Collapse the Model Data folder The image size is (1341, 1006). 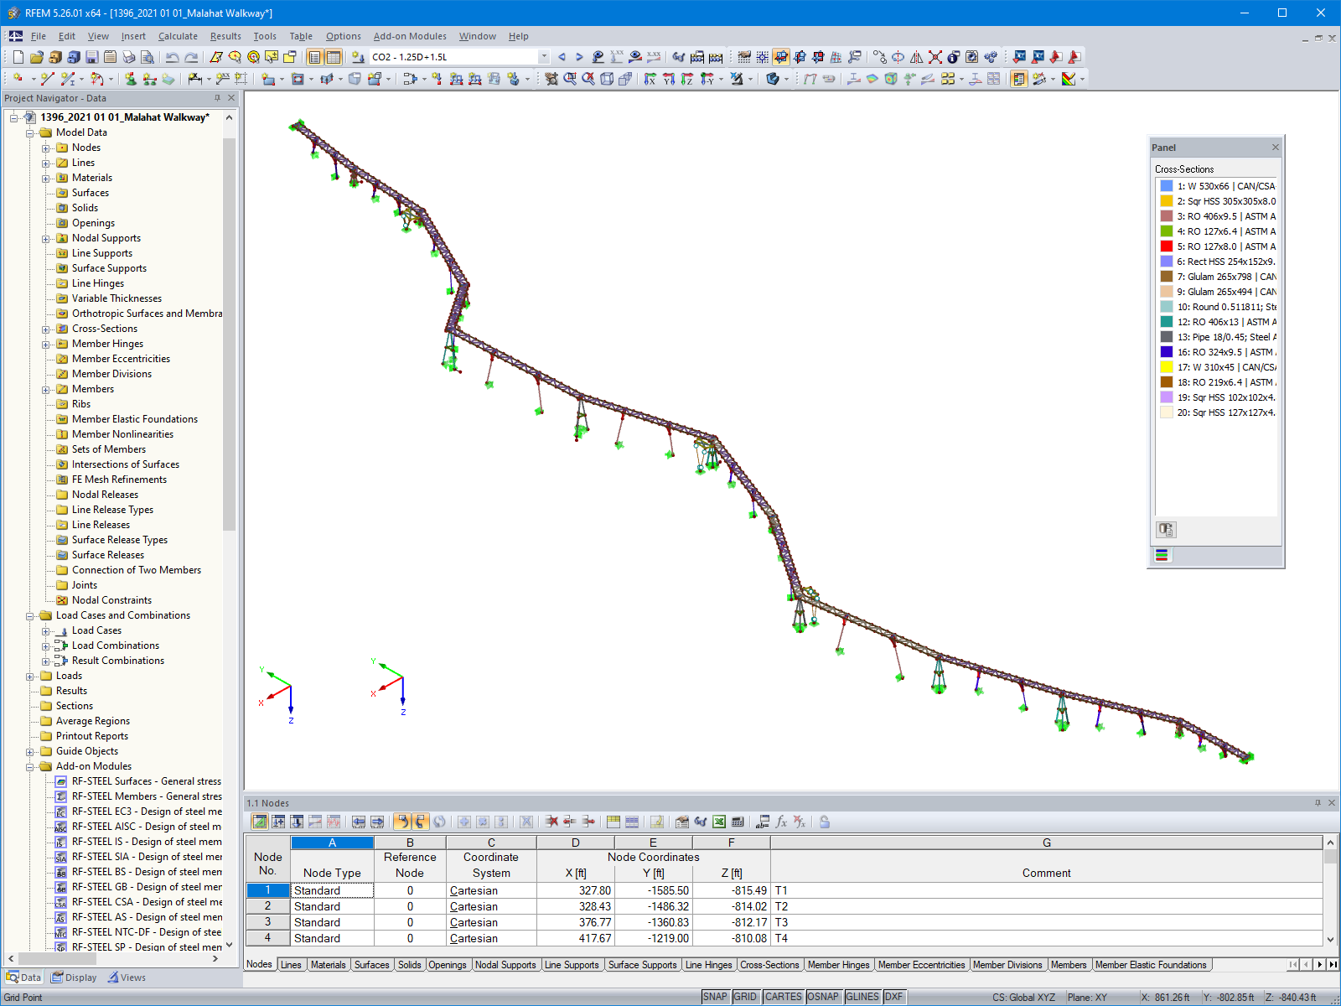pos(30,132)
